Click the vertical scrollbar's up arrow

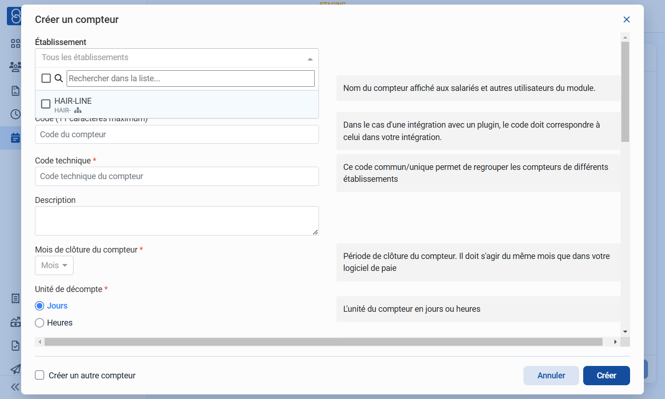click(625, 37)
